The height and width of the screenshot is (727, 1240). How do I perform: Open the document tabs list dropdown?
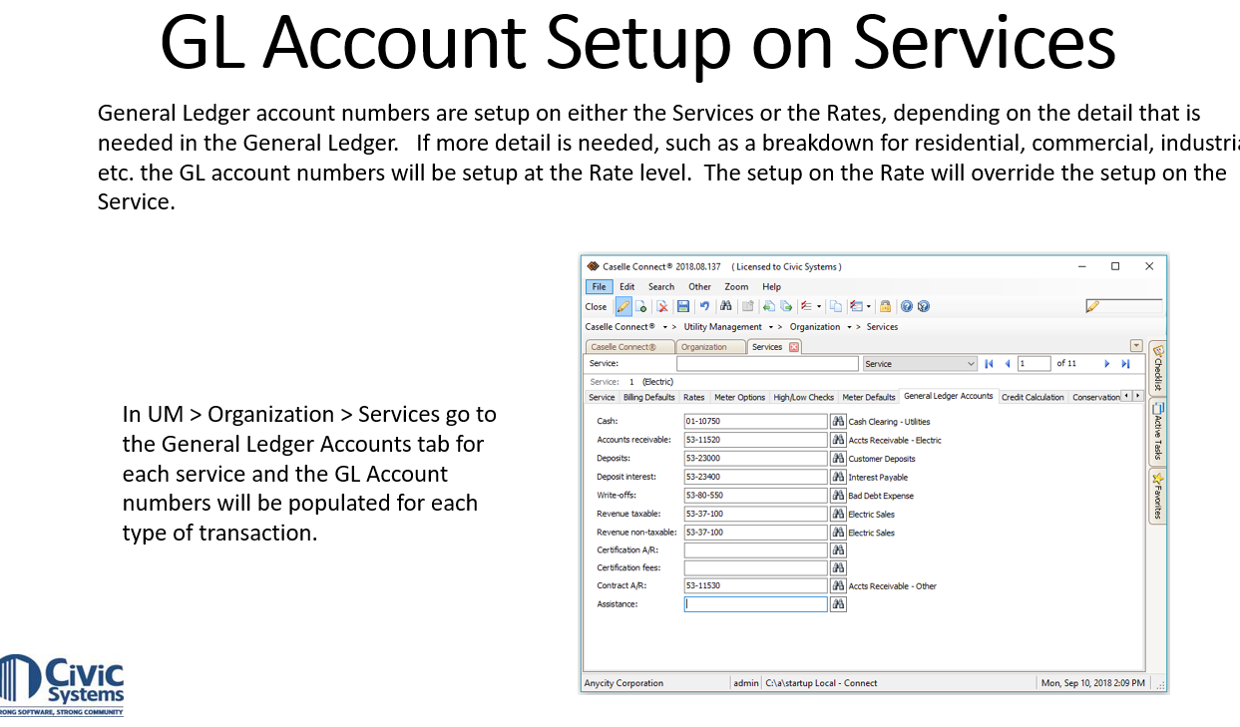pyautogui.click(x=1136, y=346)
